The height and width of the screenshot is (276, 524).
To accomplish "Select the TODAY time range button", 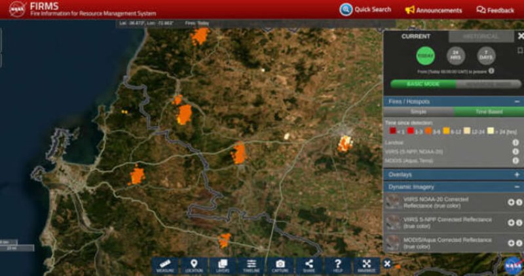I will (x=425, y=56).
